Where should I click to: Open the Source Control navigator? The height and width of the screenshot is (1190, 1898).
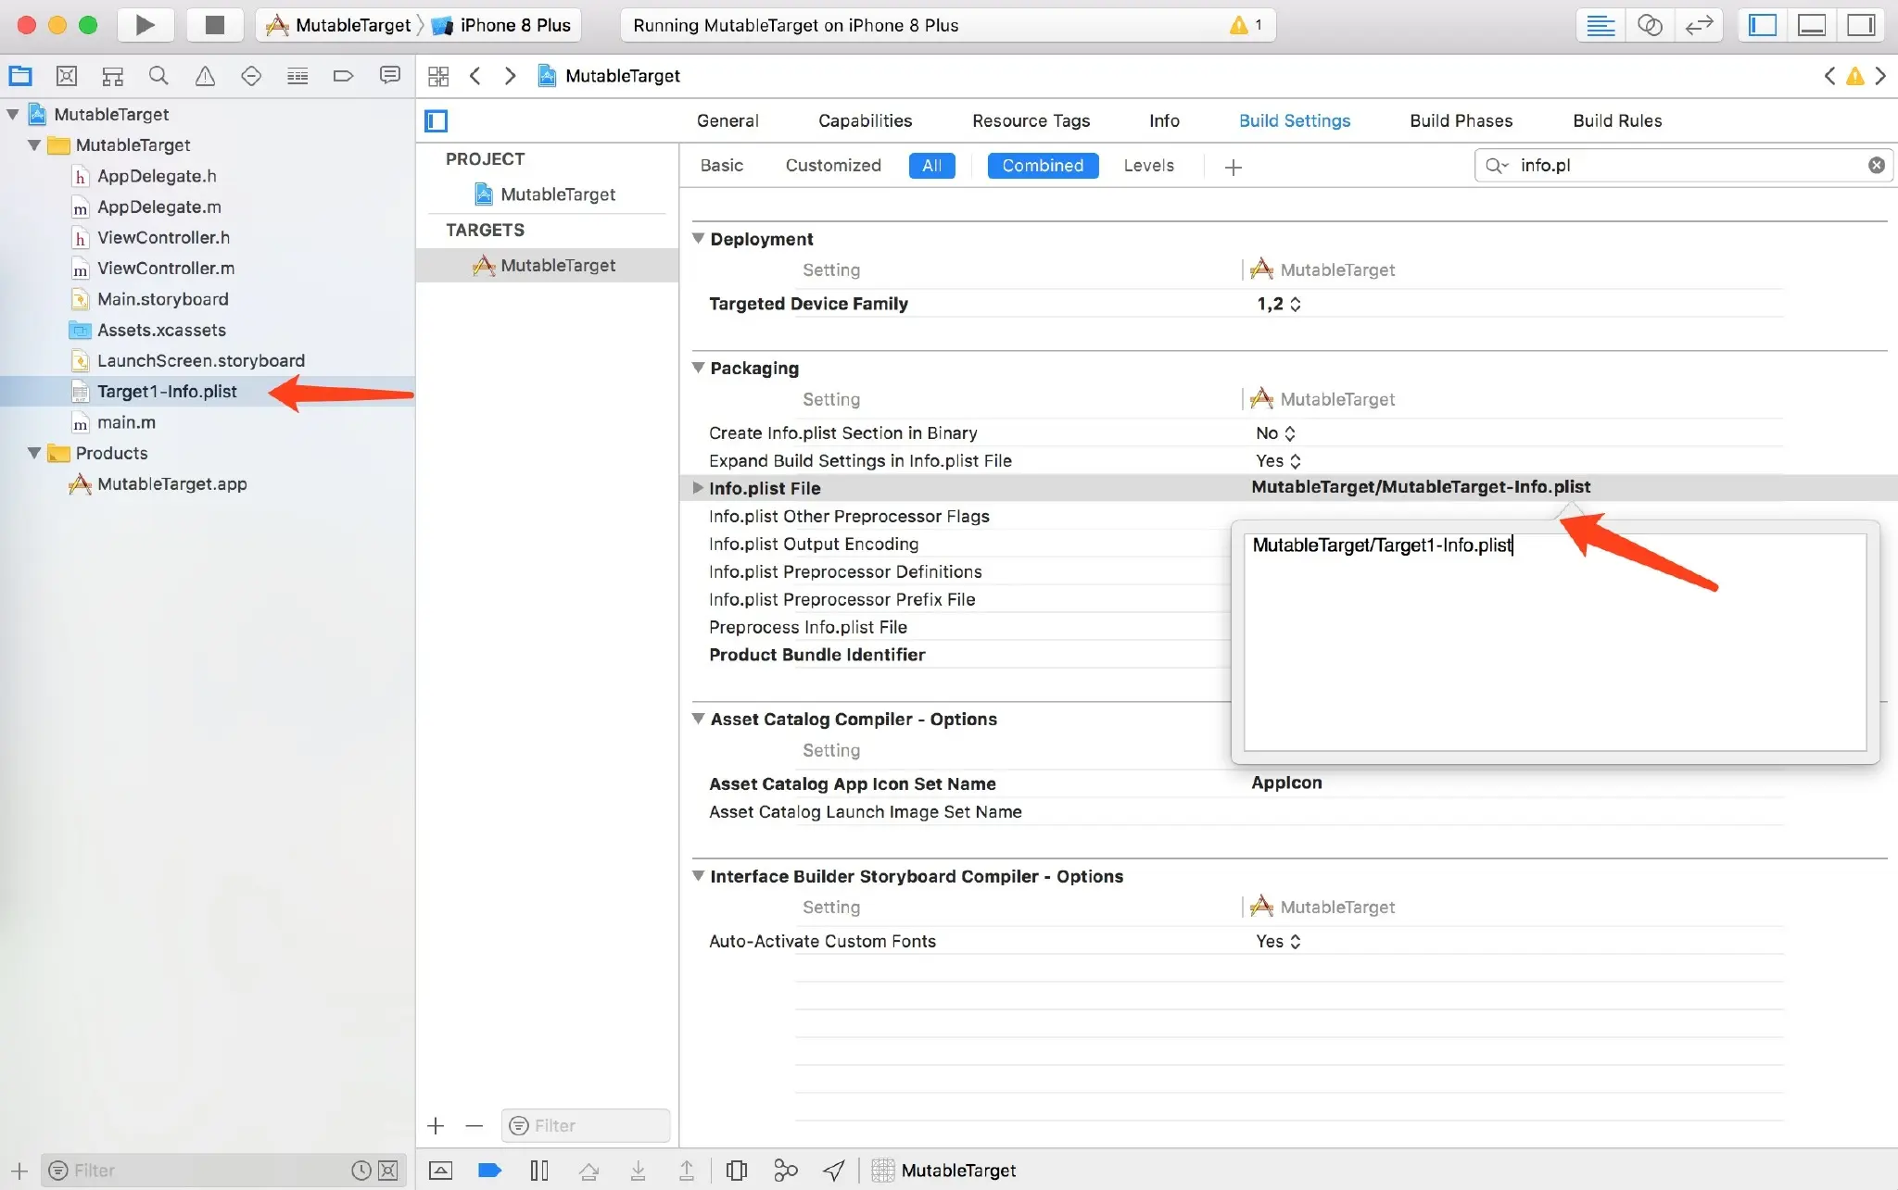pyautogui.click(x=67, y=76)
